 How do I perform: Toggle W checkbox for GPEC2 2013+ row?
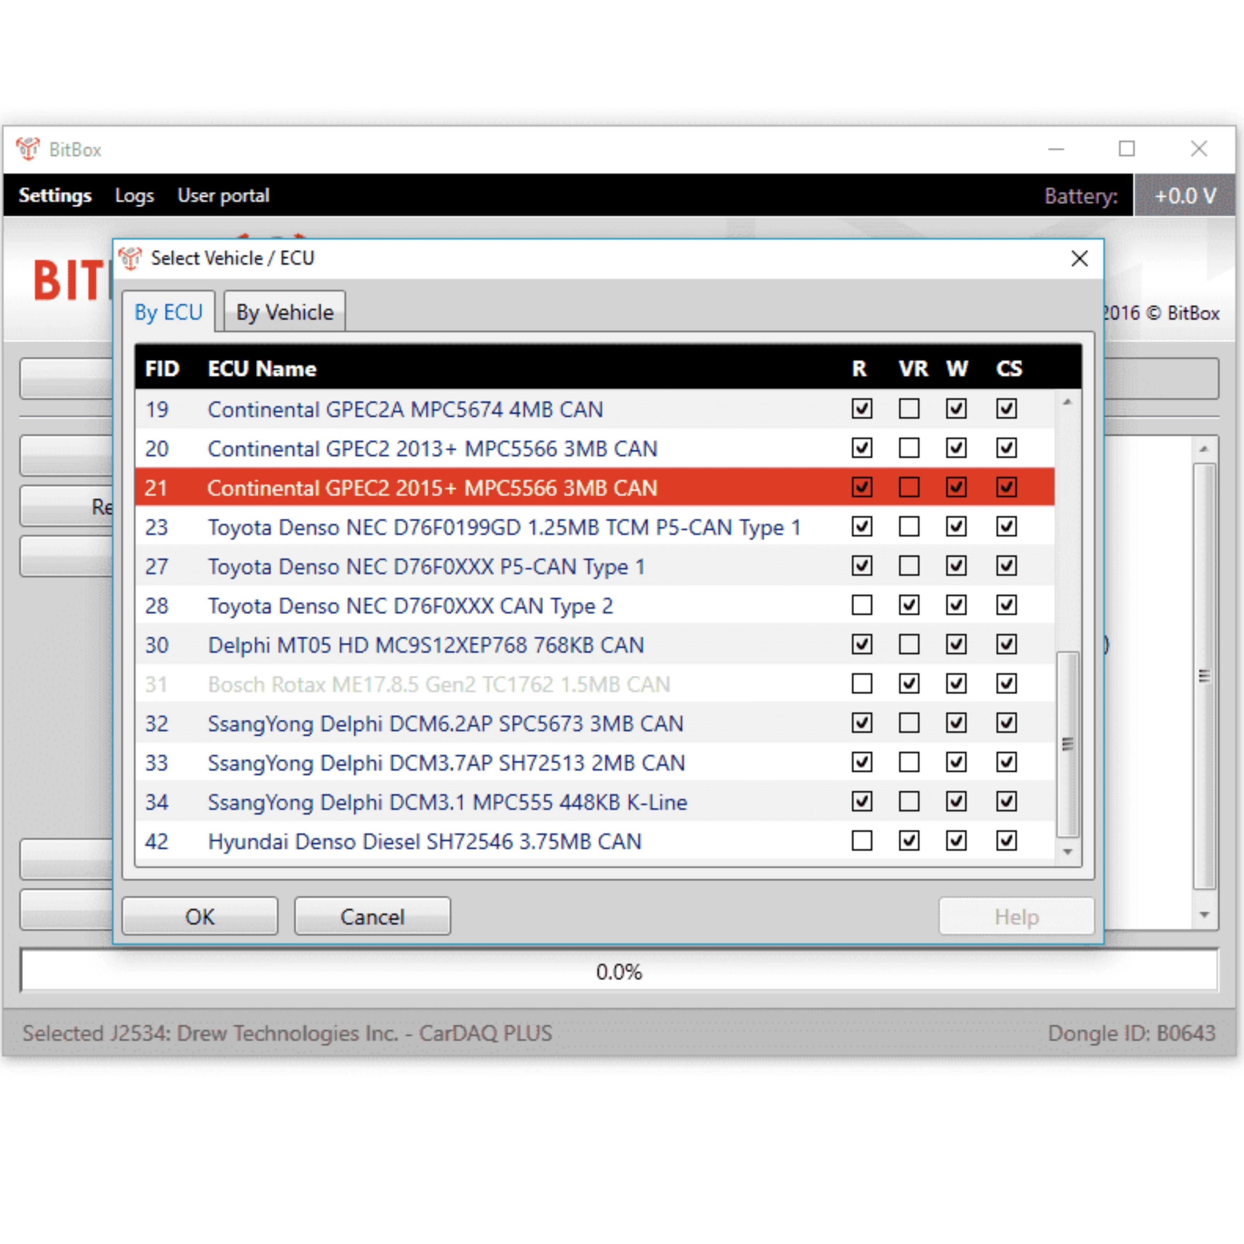[956, 447]
